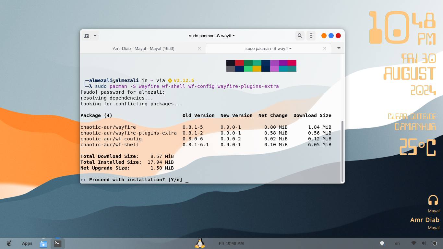
Task: Click the New Version column header
Action: pos(236,115)
